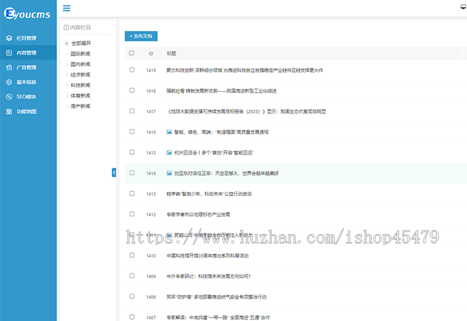Open 功能地图 in the sidebar

pos(28,111)
